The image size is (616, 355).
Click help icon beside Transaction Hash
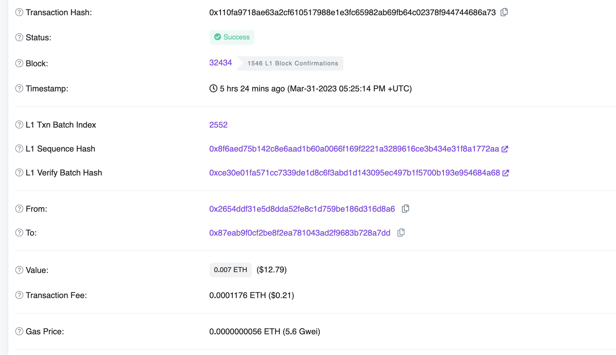pyautogui.click(x=19, y=12)
